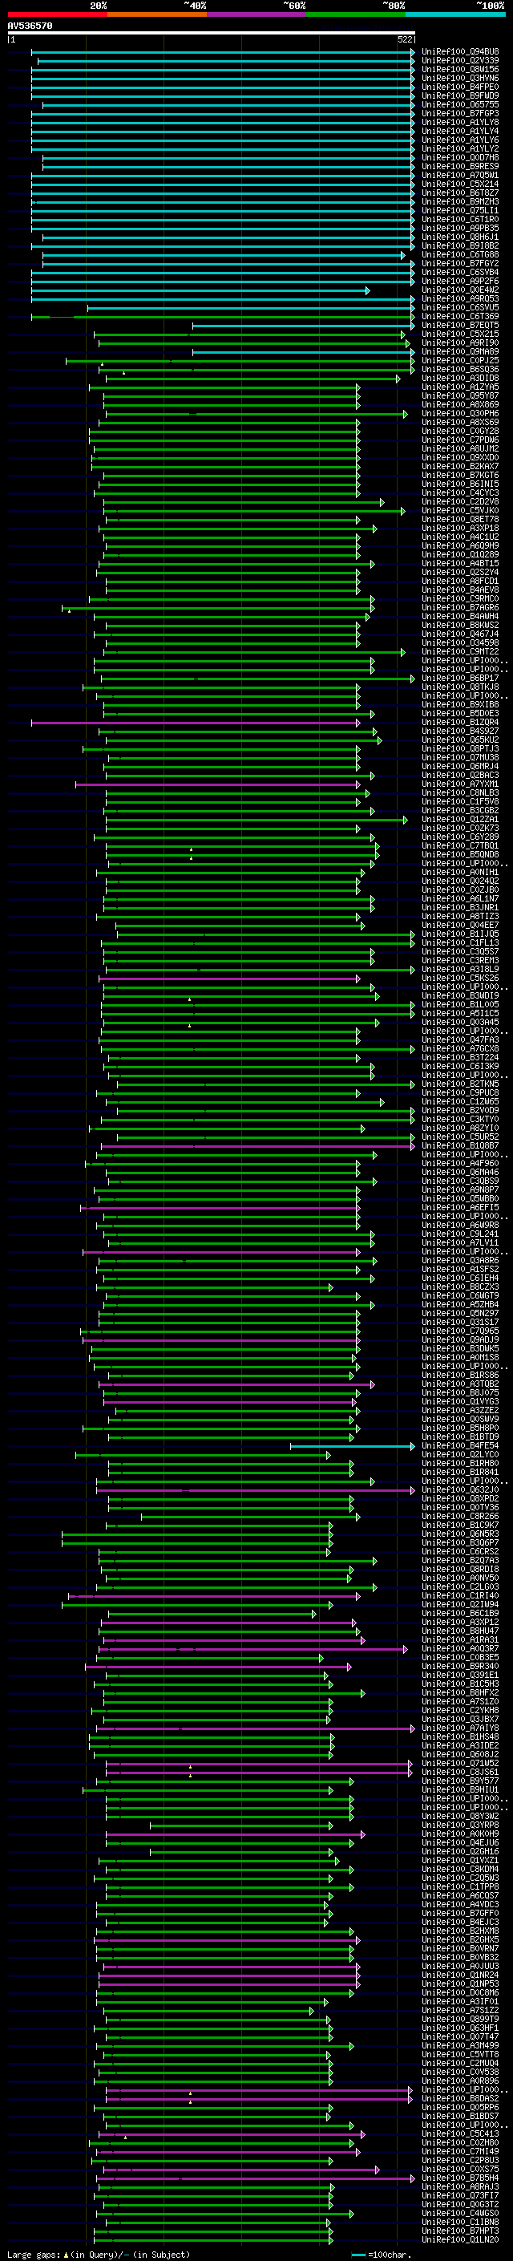Select label UniRef100_C5VJK0
Viewport: 513px width, 2261px height.
pos(460,511)
